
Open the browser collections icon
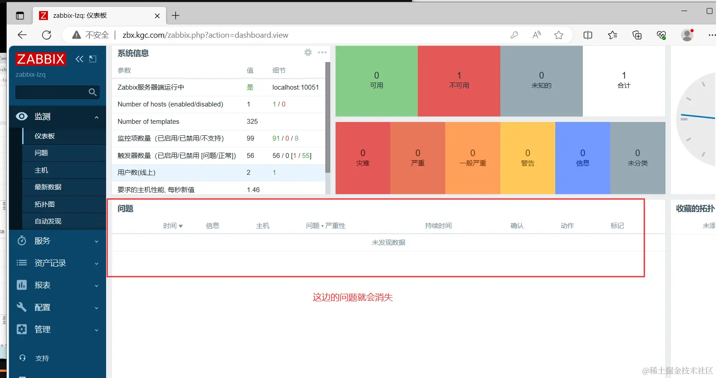point(637,35)
